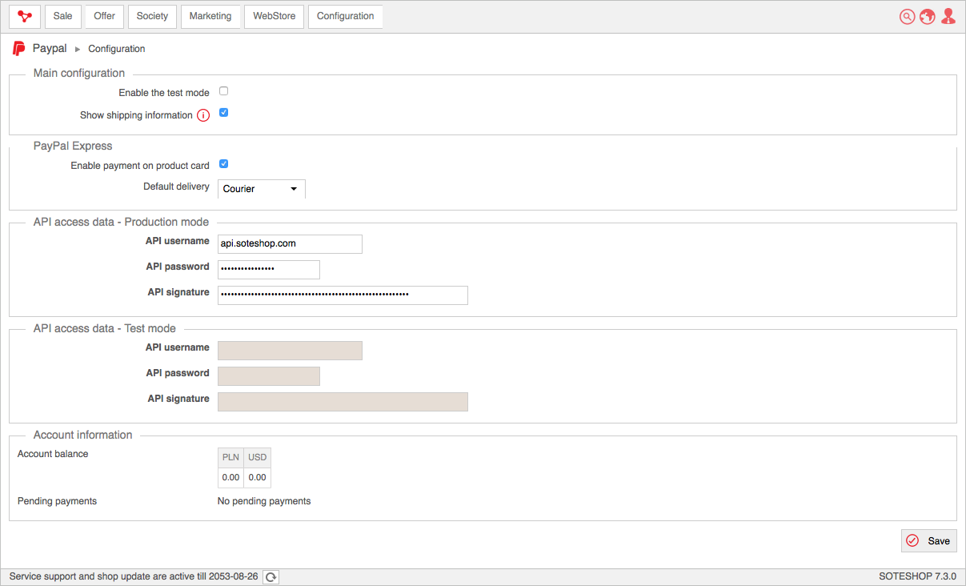966x586 pixels.
Task: Toggle Enable payment on product card
Action: [x=224, y=164]
